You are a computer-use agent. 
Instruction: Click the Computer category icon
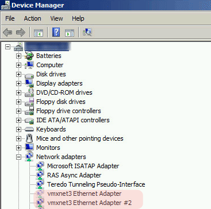(x=29, y=65)
